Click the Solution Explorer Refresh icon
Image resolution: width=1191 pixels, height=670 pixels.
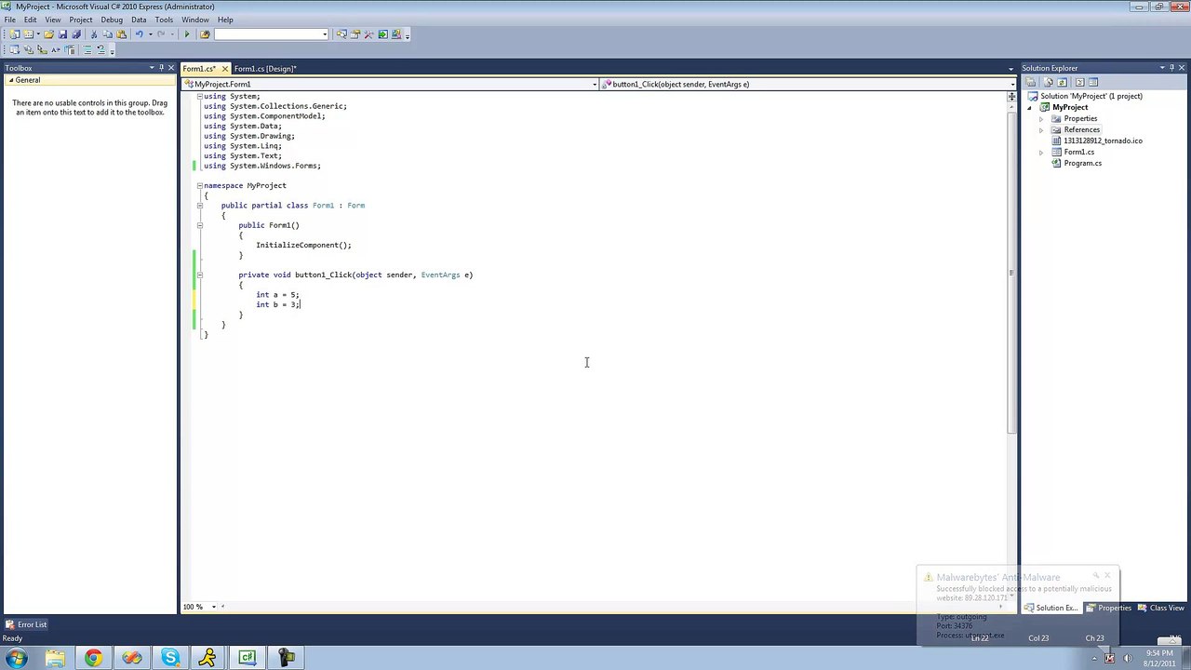1063,82
